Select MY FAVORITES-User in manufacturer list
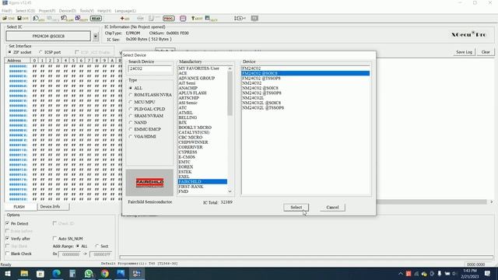 198,68
